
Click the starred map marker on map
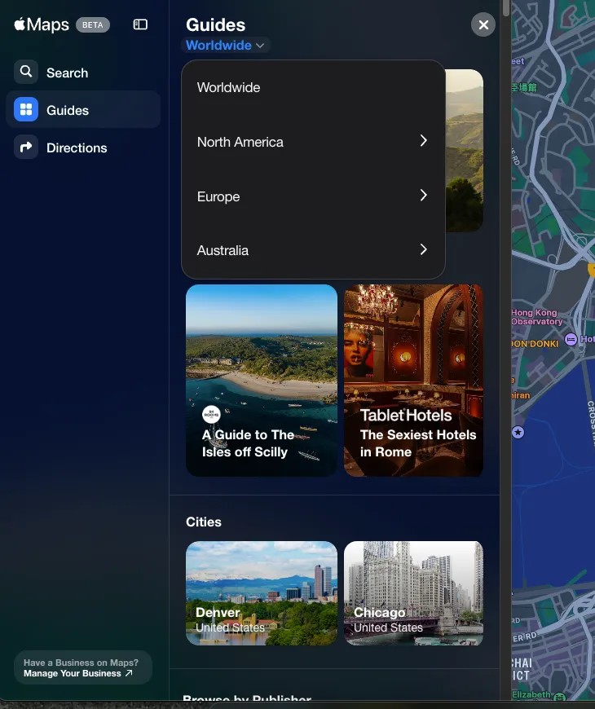[x=517, y=431]
